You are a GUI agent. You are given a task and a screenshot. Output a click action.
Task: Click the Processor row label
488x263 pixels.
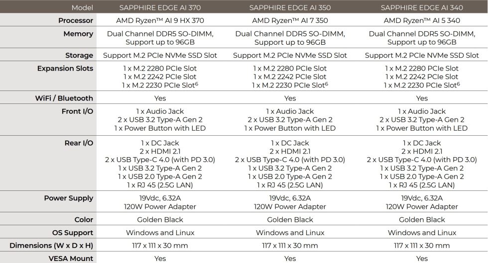[76, 20]
